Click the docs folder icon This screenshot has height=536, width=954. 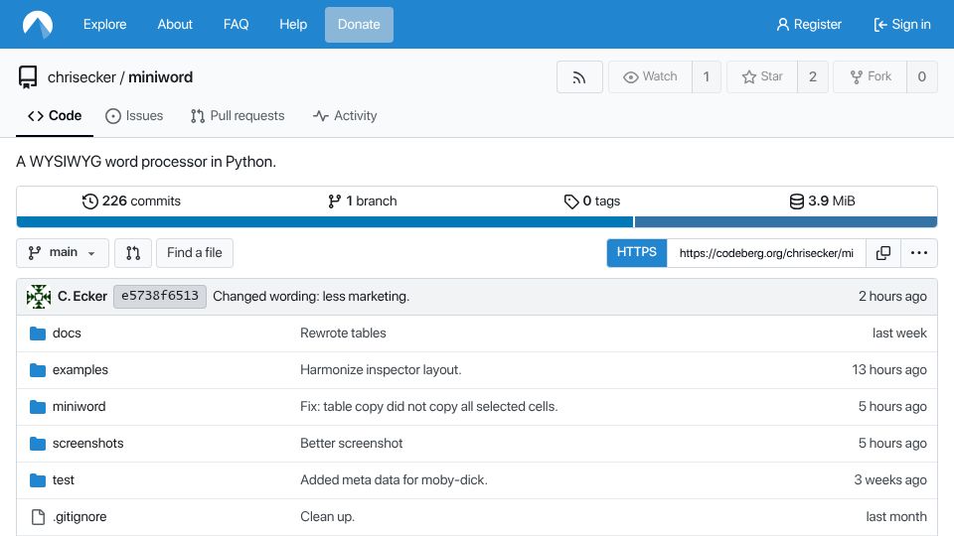(38, 334)
